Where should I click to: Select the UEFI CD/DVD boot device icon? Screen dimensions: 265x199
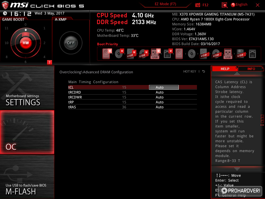pyautogui.click(x=119, y=54)
